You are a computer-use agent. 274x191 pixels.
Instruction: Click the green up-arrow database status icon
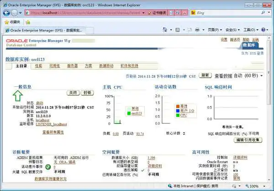(18, 95)
